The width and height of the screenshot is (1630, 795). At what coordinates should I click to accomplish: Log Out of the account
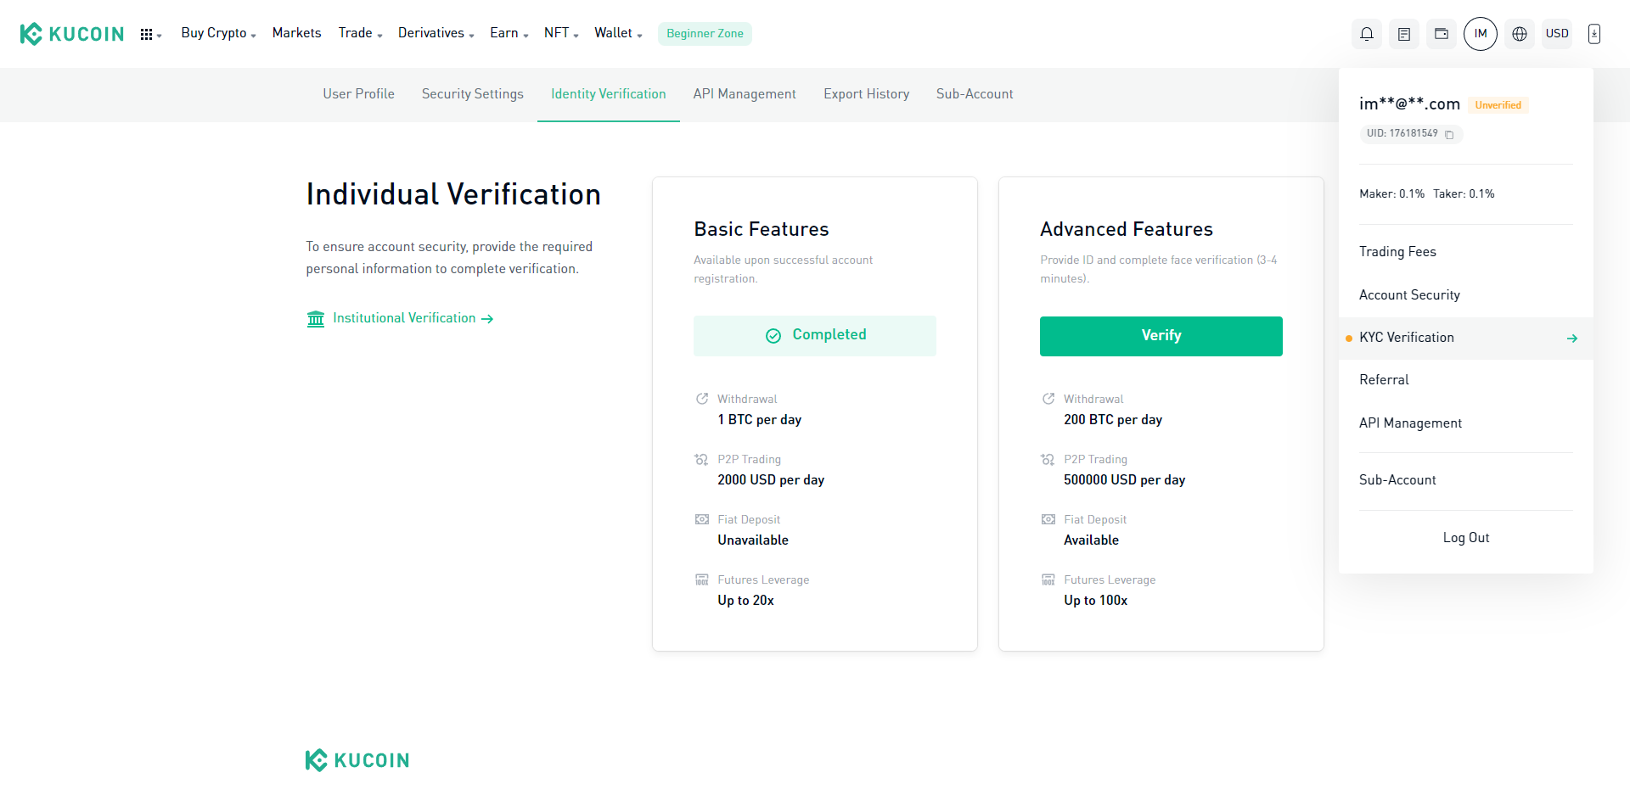pyautogui.click(x=1466, y=538)
